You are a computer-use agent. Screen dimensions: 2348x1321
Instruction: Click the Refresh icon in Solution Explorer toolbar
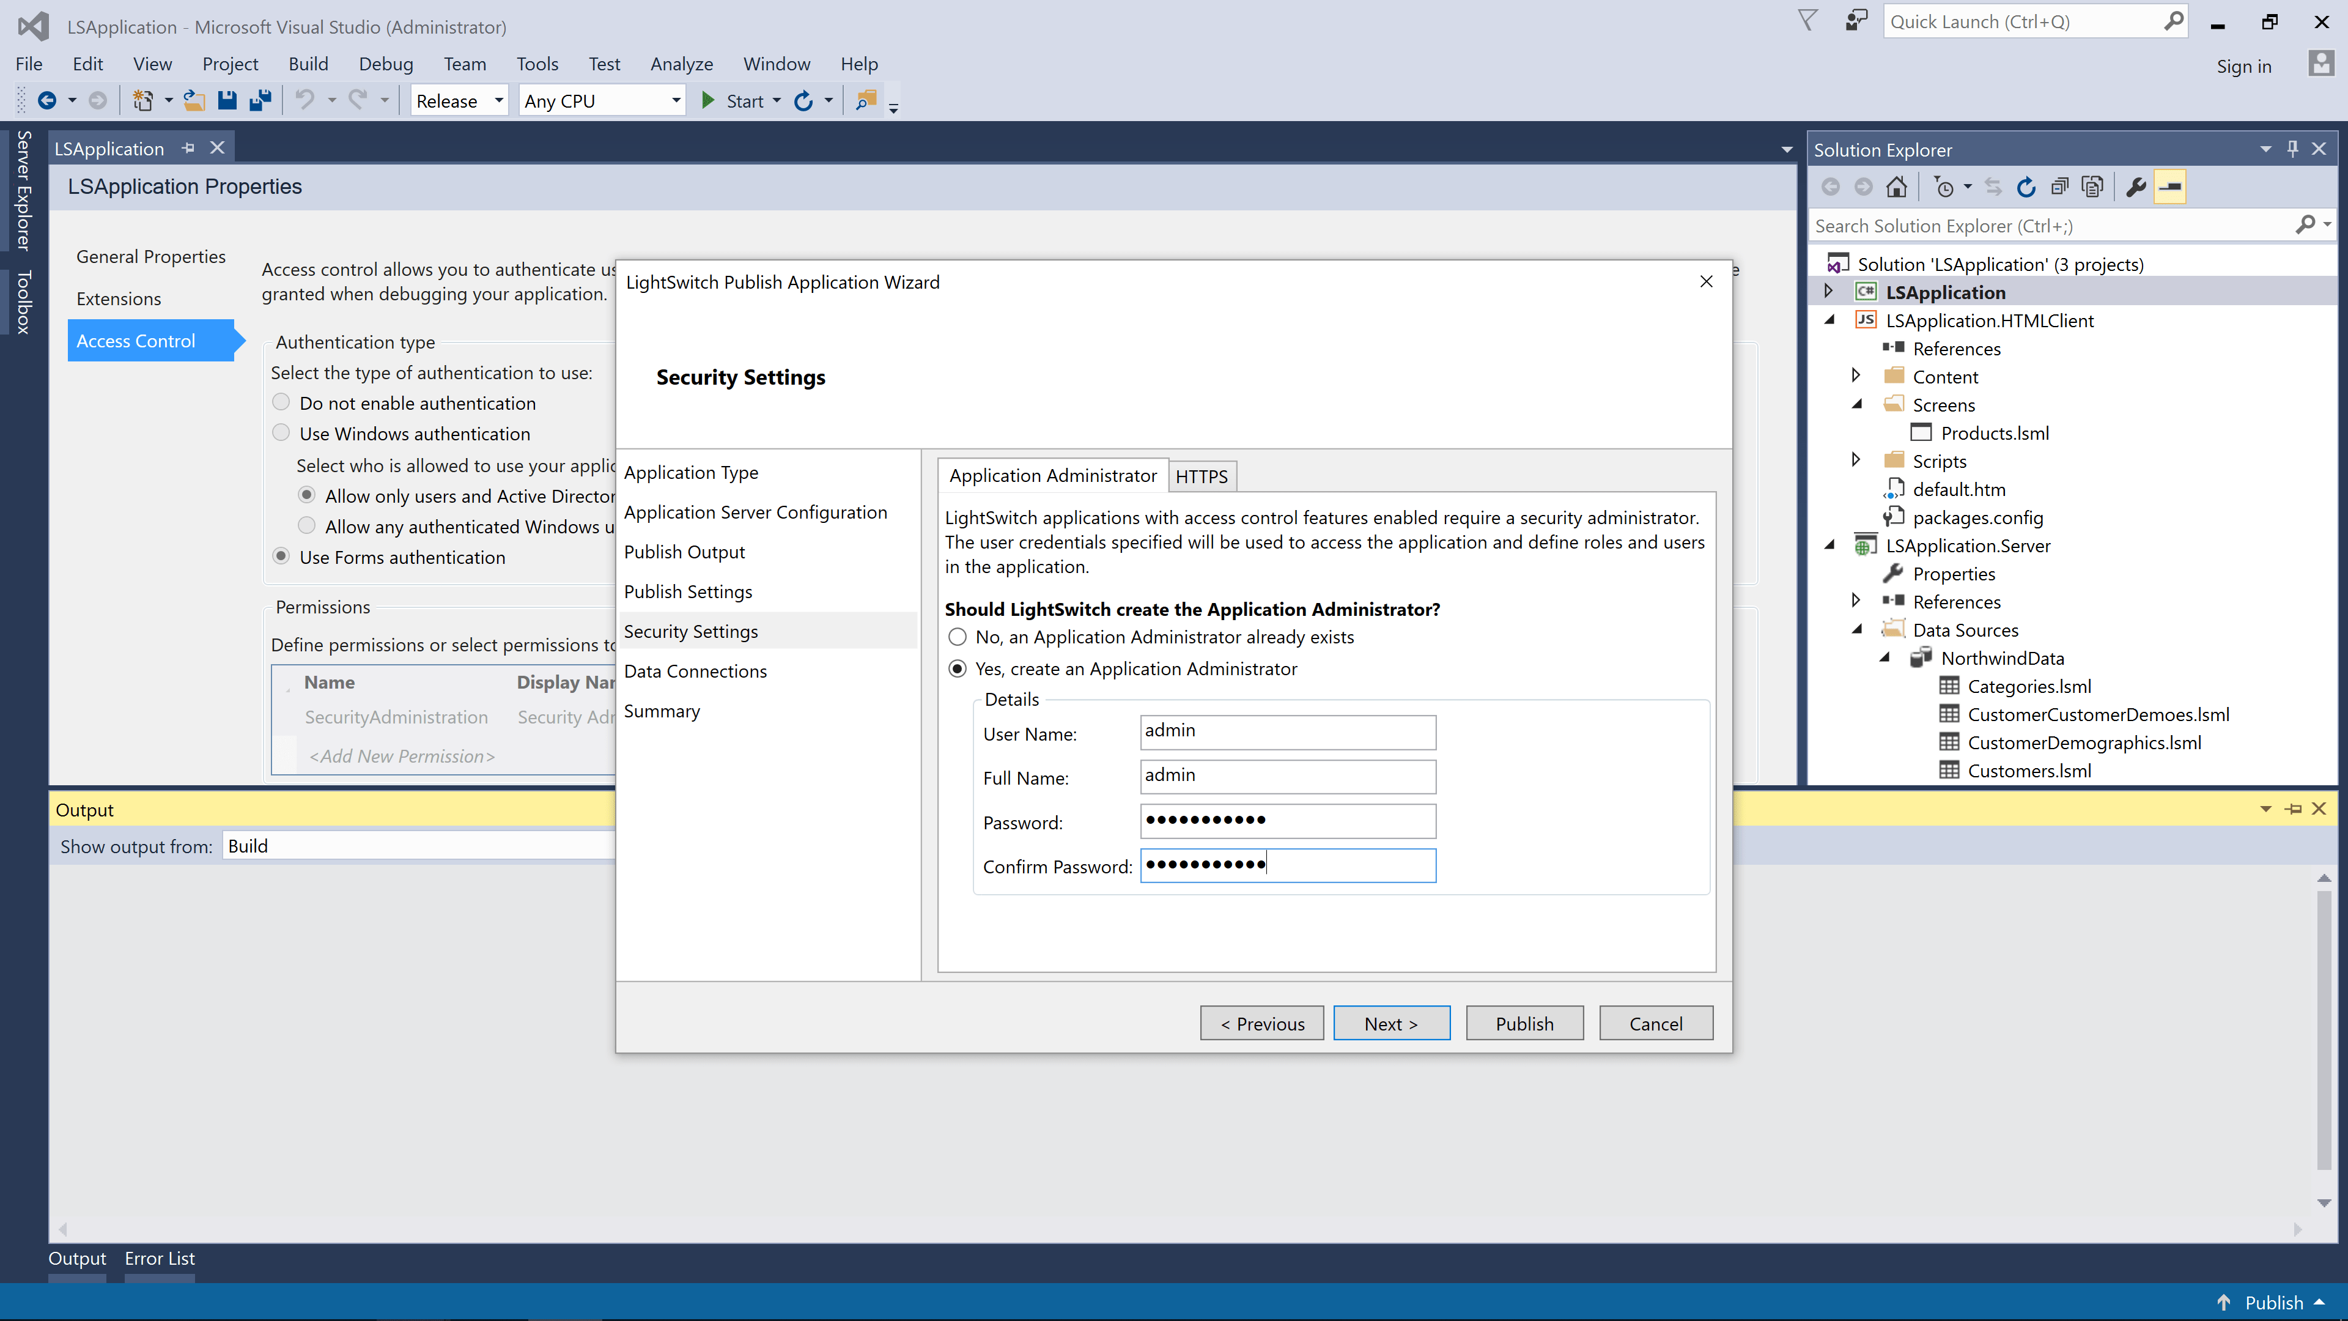2026,187
